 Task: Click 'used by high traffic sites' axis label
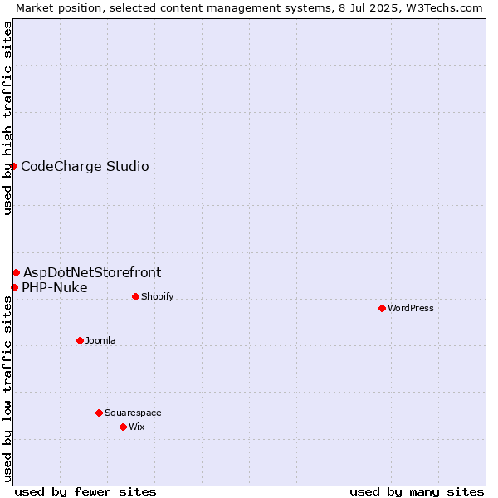point(7,118)
